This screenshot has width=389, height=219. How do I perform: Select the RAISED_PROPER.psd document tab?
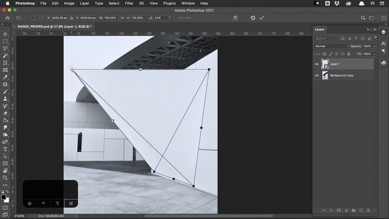pyautogui.click(x=54, y=26)
